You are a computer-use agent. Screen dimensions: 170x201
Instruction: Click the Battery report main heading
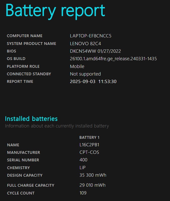coord(55,11)
